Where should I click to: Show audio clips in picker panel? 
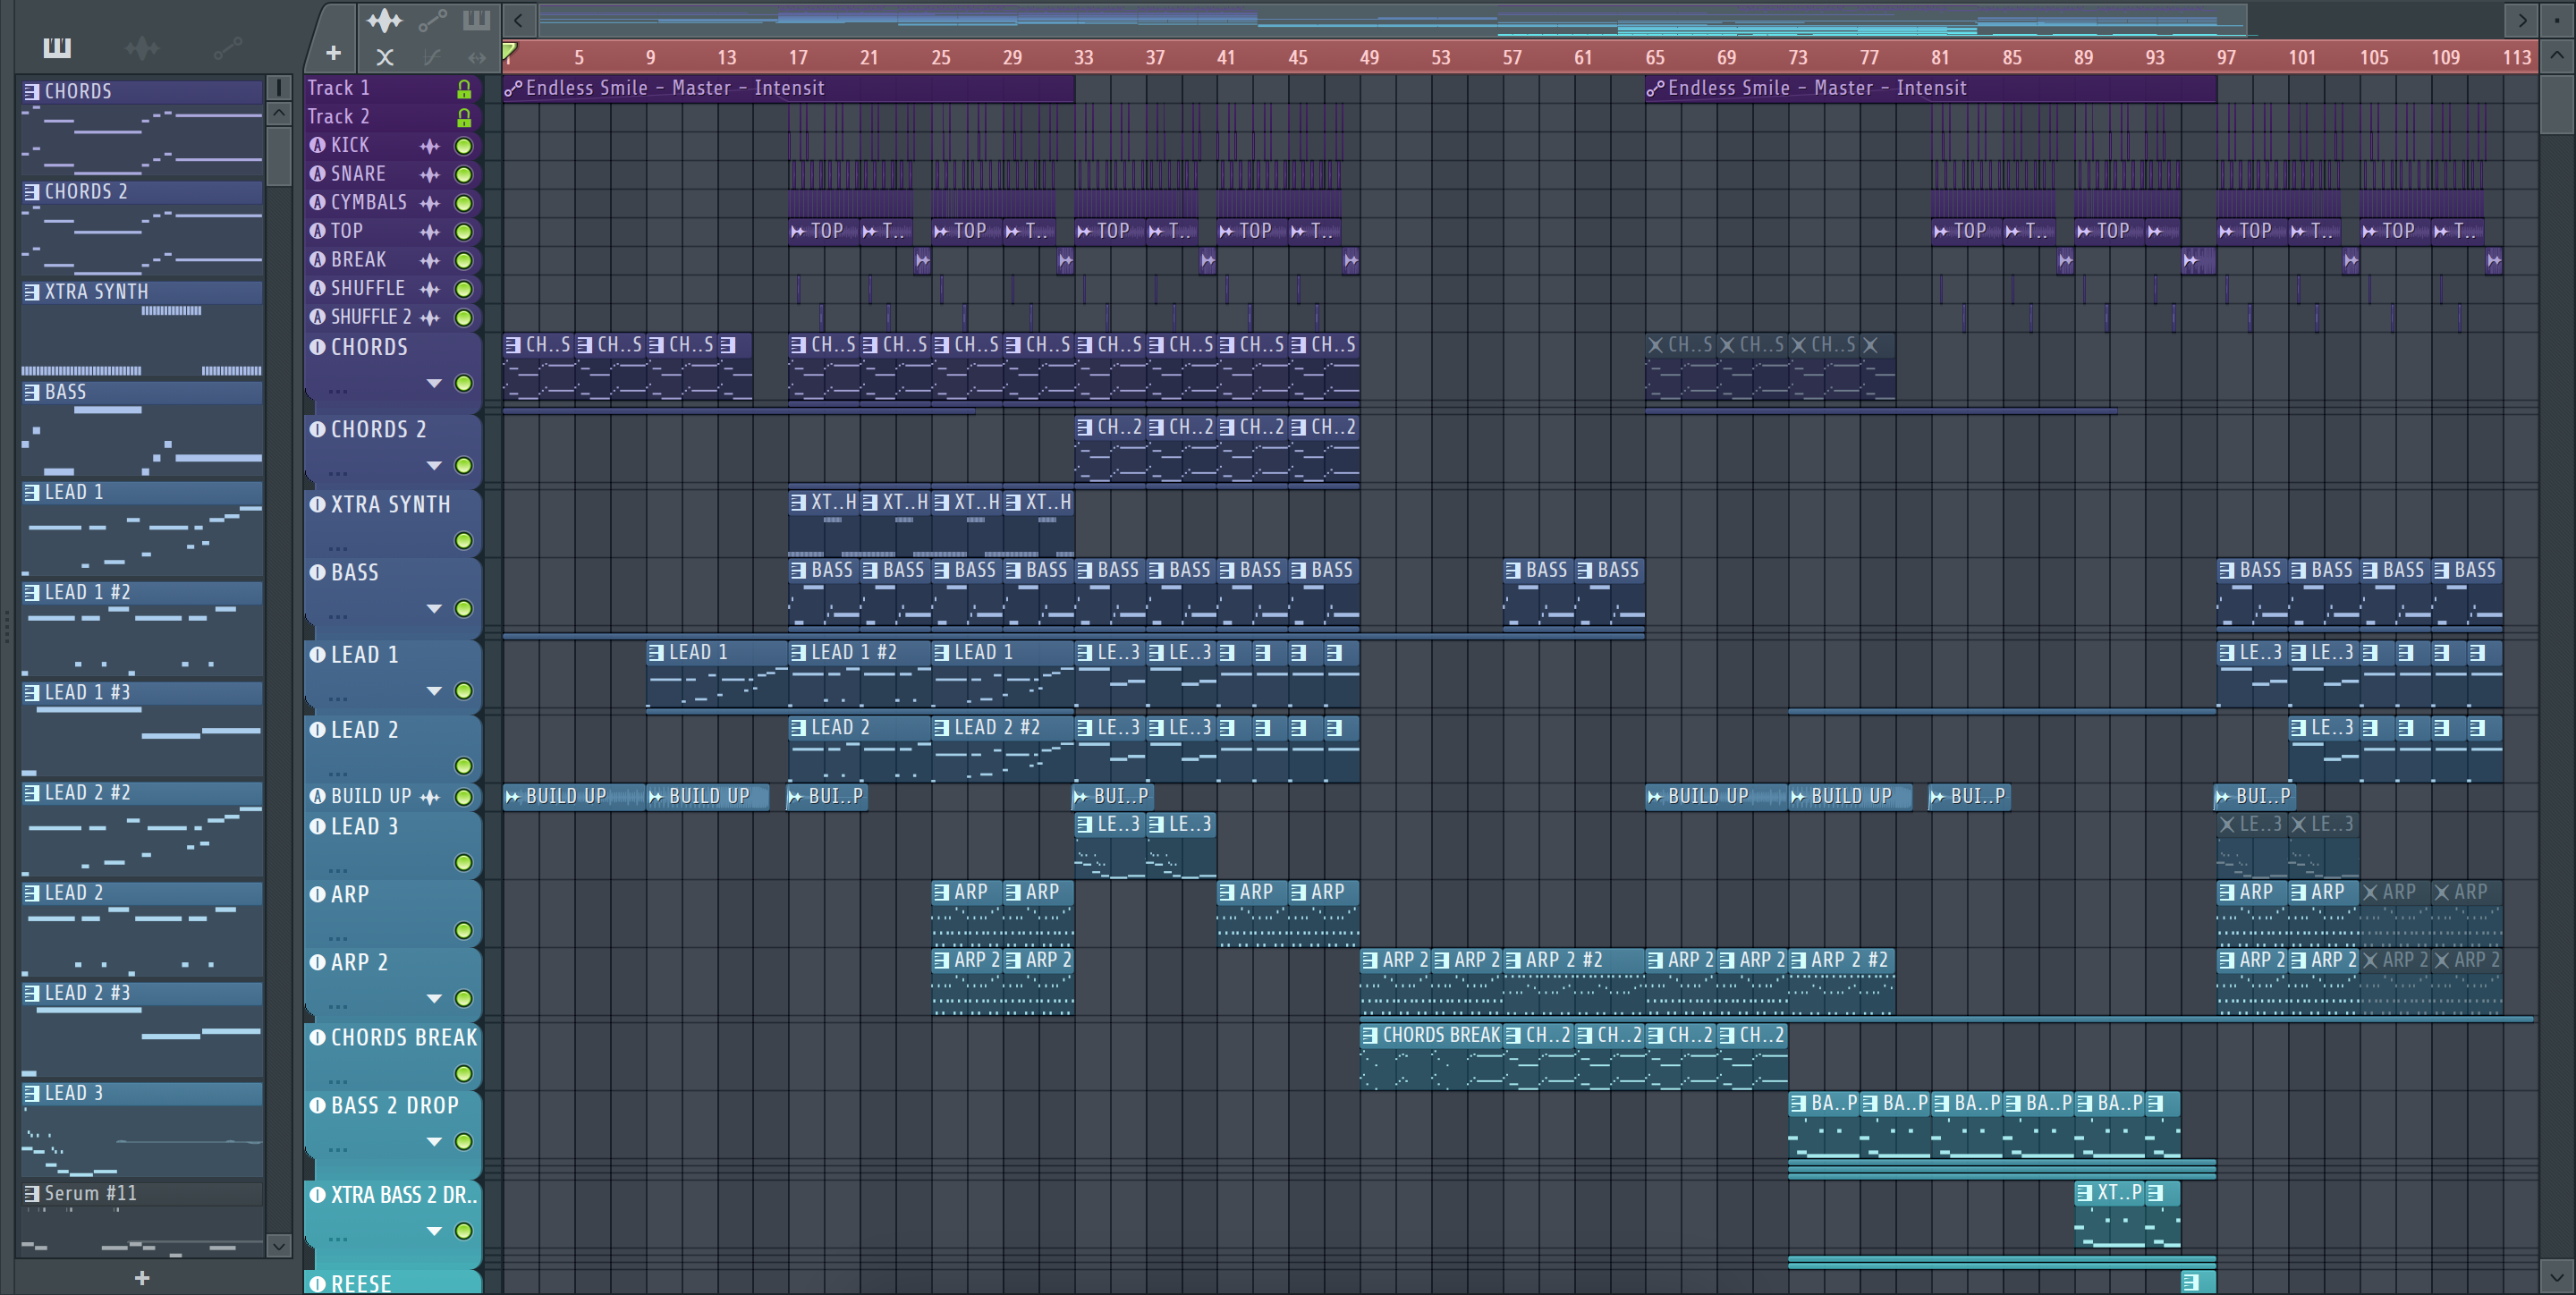[x=142, y=47]
